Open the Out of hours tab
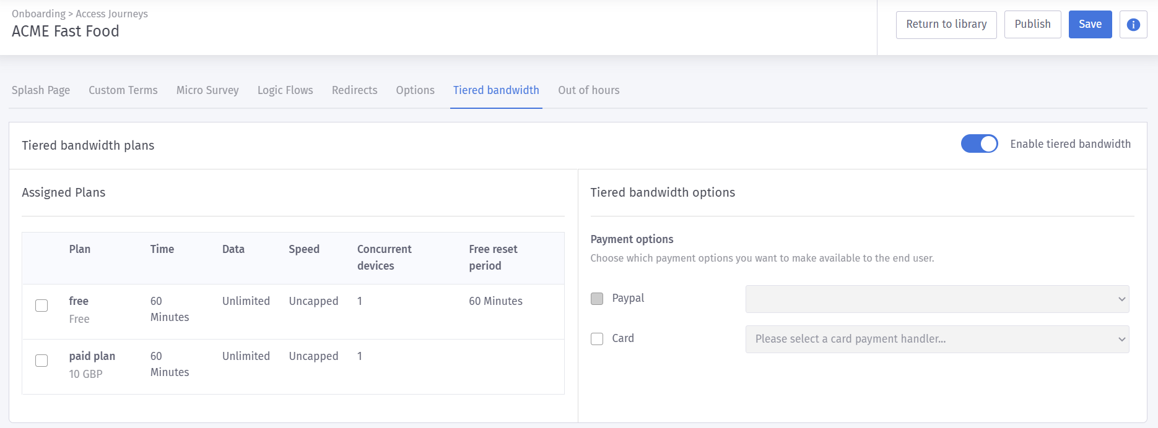Image resolution: width=1158 pixels, height=428 pixels. [x=588, y=90]
